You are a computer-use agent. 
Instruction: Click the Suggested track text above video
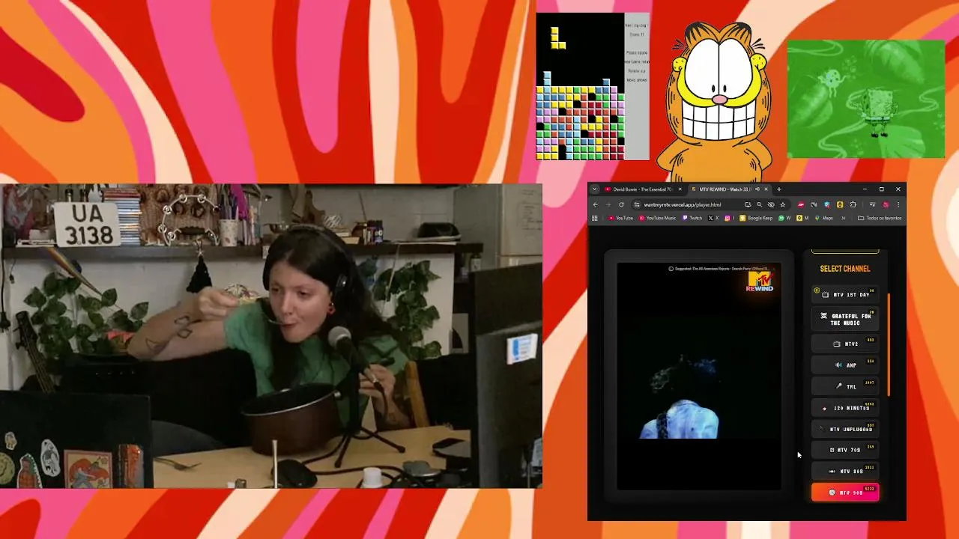click(719, 269)
